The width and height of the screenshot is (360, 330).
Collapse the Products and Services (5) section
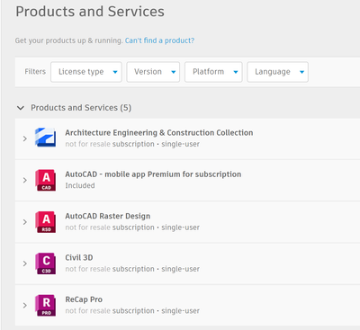(21, 108)
